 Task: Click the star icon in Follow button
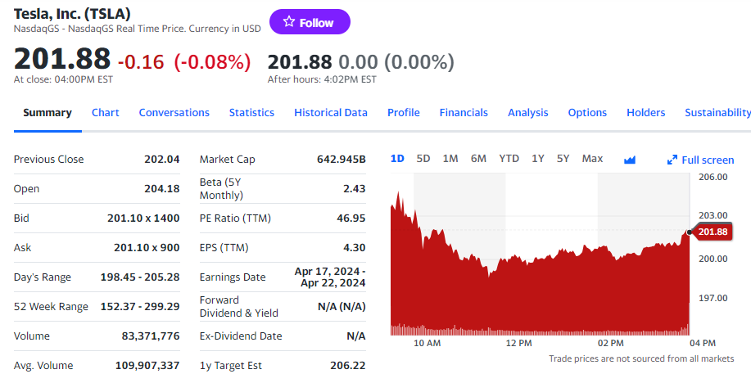(288, 22)
